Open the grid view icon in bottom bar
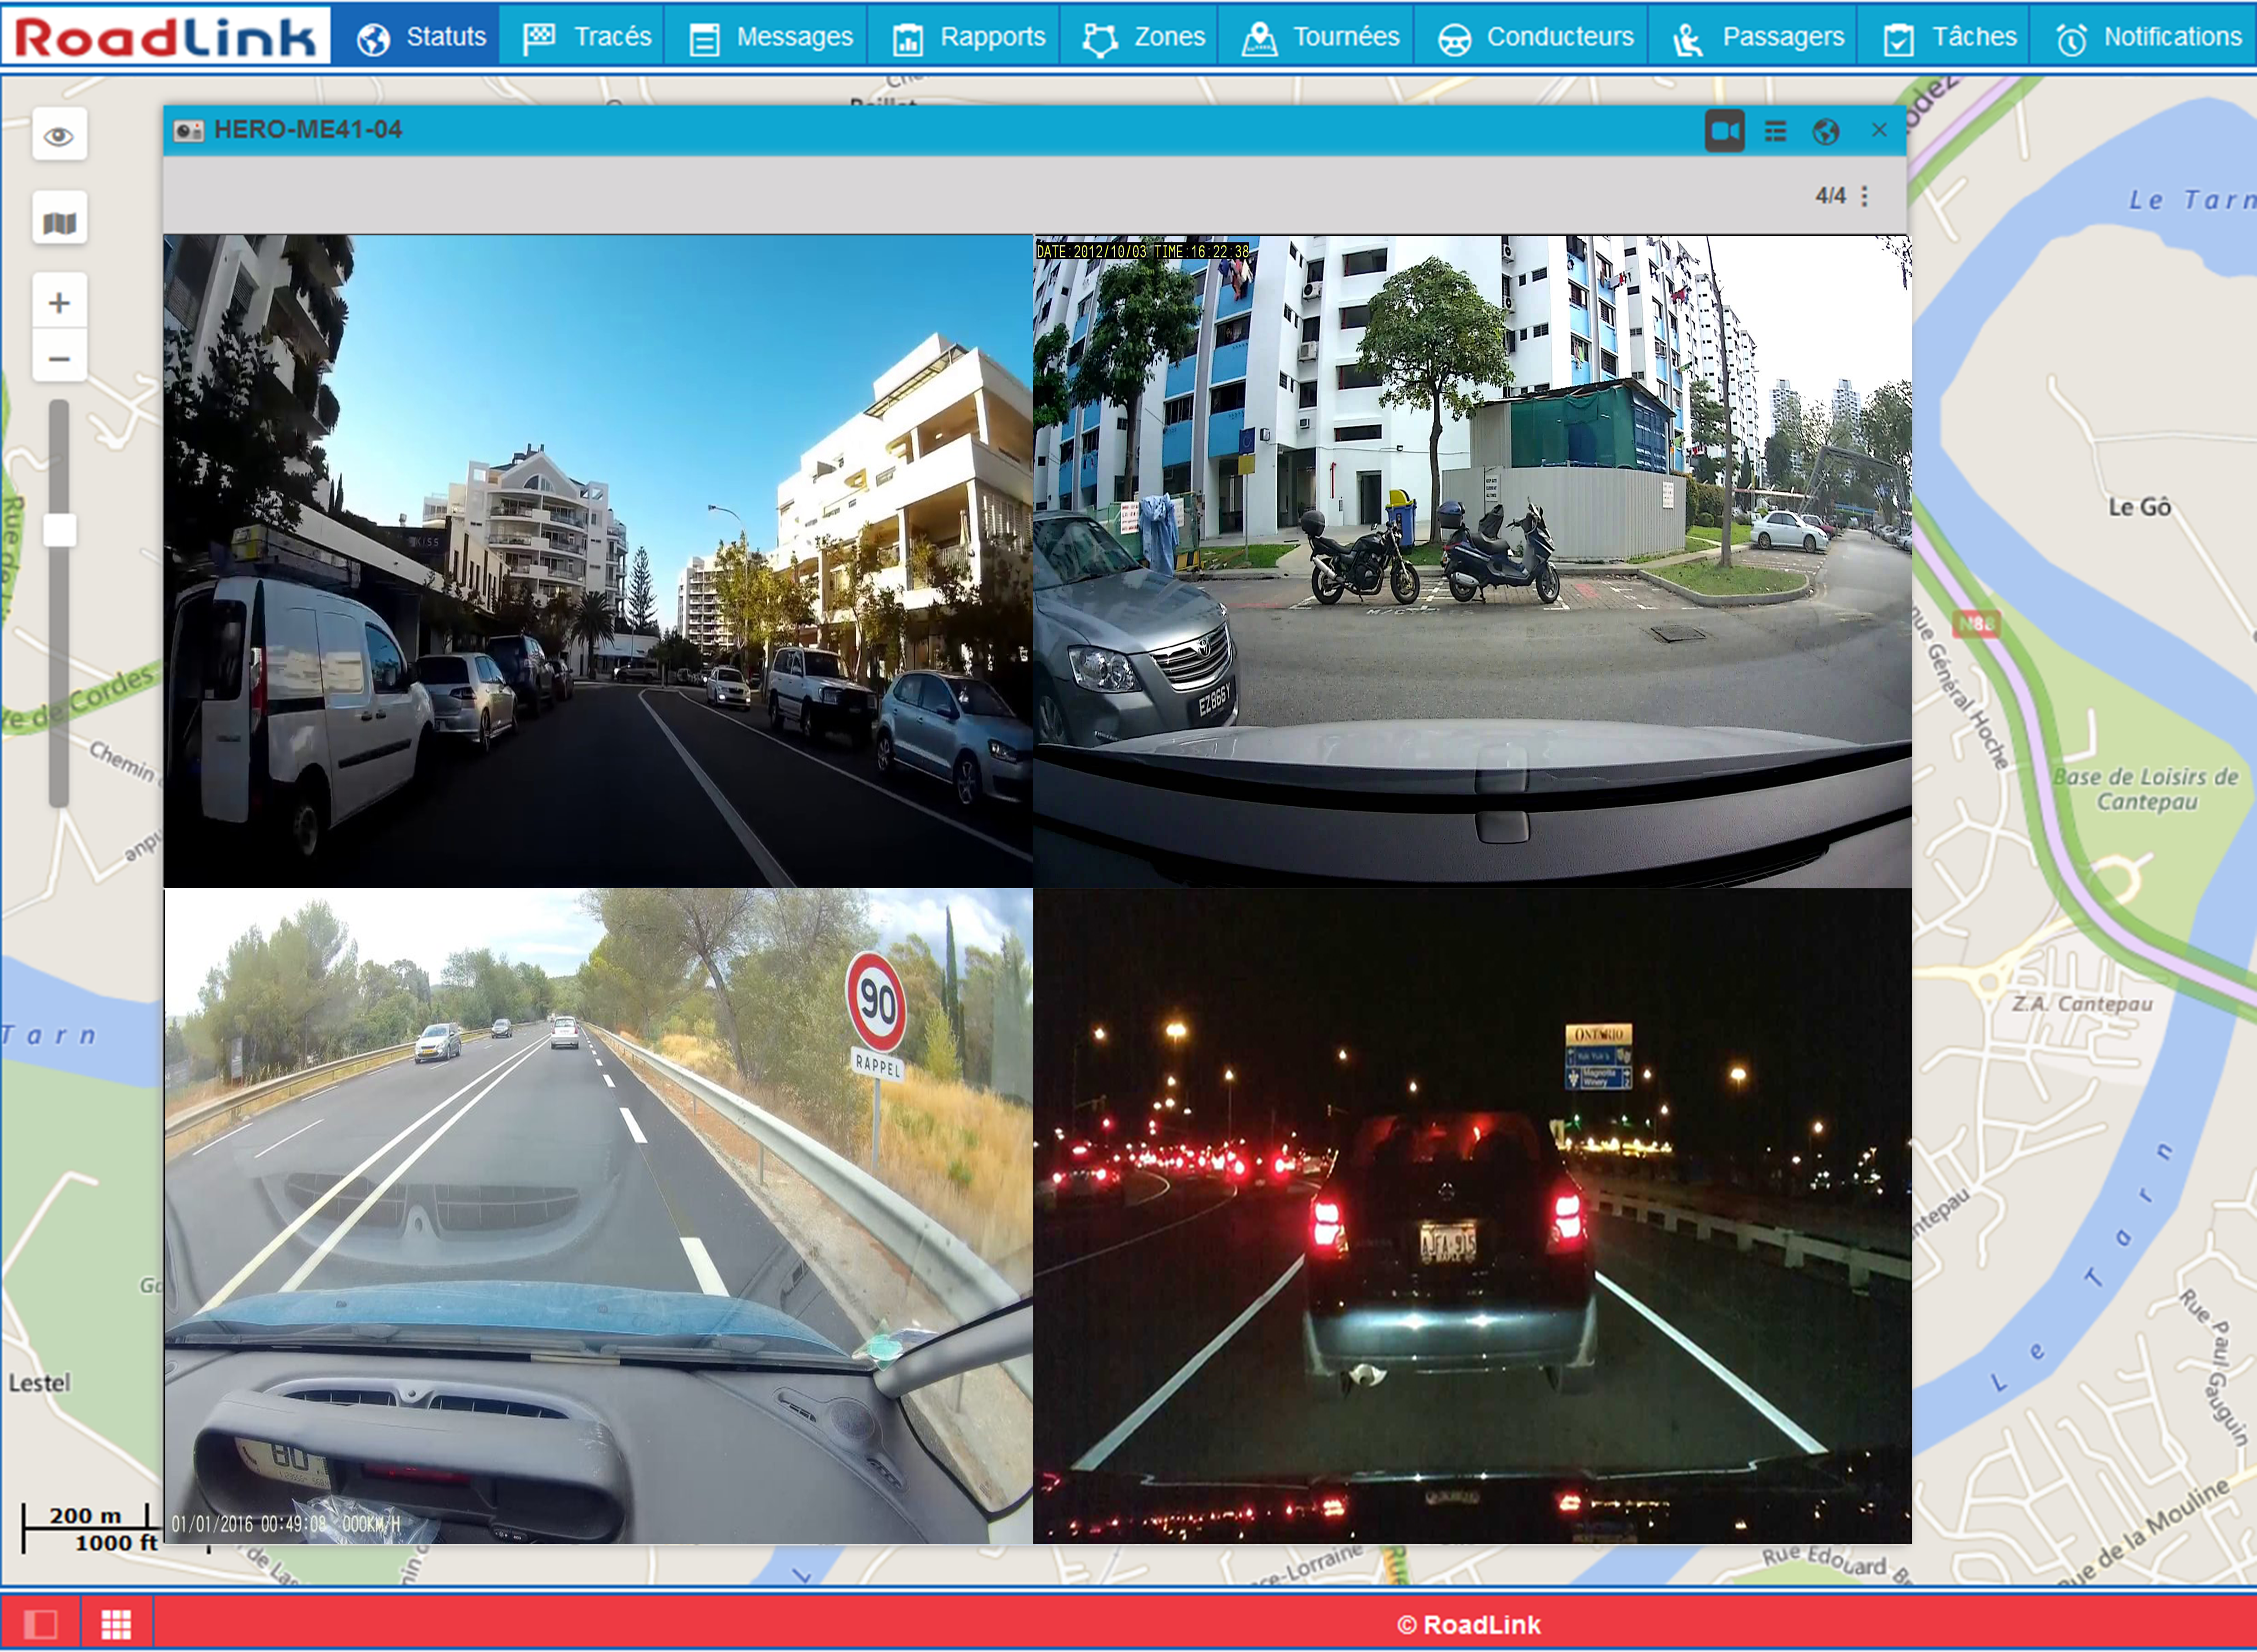2257x1652 pixels. click(116, 1624)
